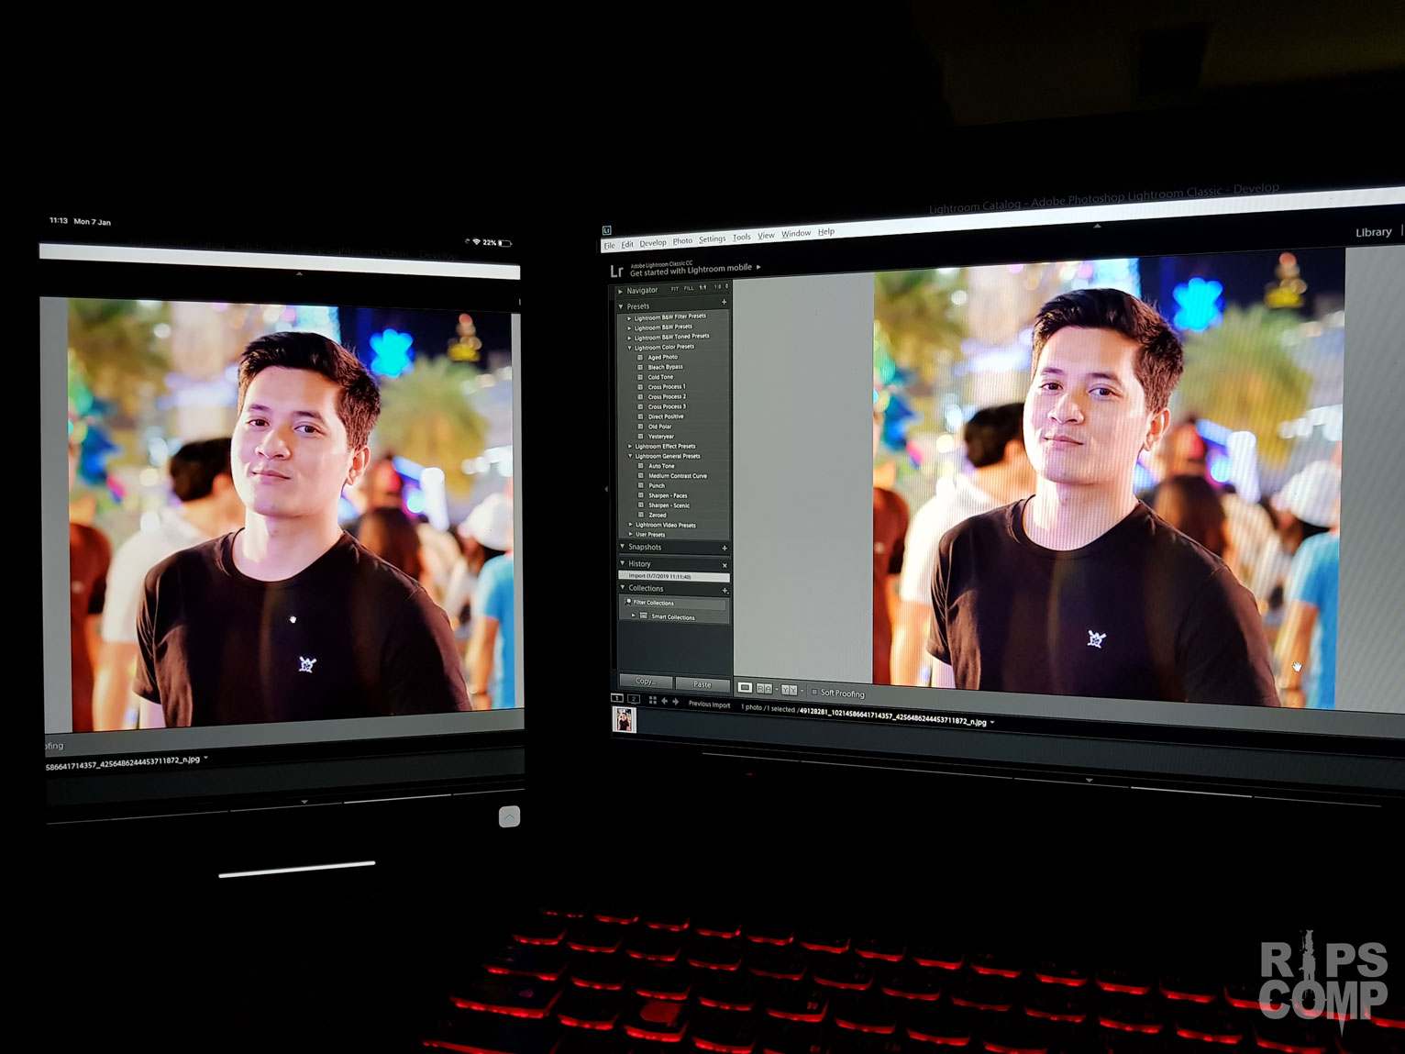
Task: Expand the User Presets folder
Action: coord(631,535)
